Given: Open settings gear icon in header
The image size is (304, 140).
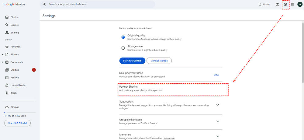Looking at the screenshot, I should pyautogui.click(x=285, y=5).
